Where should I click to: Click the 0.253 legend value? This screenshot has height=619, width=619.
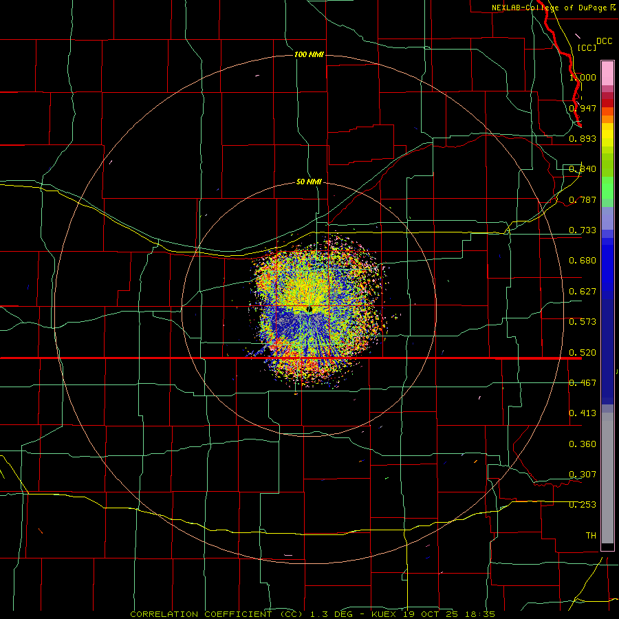click(583, 505)
